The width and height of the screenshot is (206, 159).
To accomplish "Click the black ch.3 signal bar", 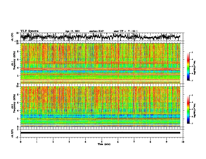I will point(100,133).
